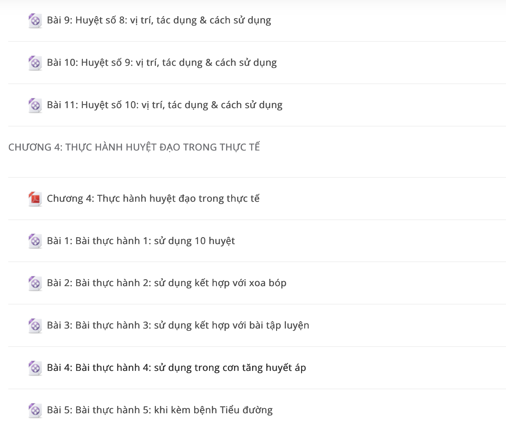This screenshot has width=506, height=430.
Task: Open the Chương 4 PDF document link
Action: [x=153, y=199]
